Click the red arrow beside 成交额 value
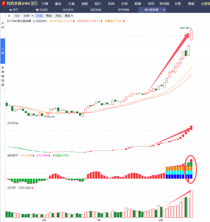210x222 pixels. tap(32, 188)
